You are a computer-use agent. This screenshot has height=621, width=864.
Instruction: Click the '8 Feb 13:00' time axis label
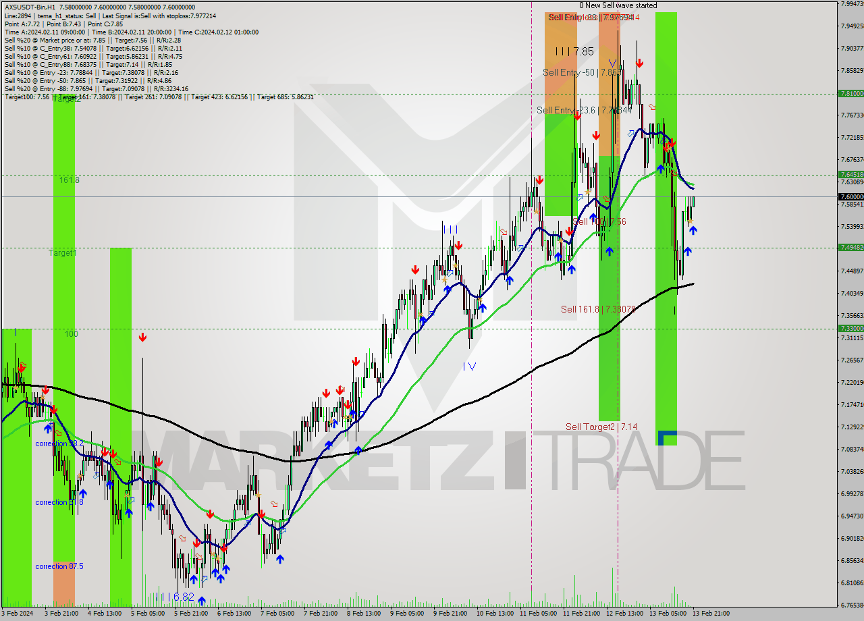(362, 614)
